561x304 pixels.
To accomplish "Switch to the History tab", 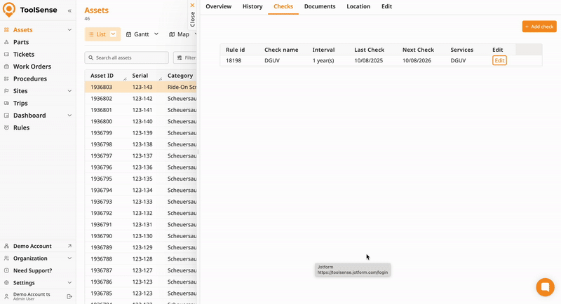I will 252,6.
